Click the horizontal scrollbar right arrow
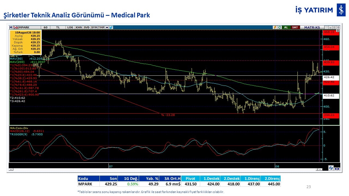 (321, 169)
